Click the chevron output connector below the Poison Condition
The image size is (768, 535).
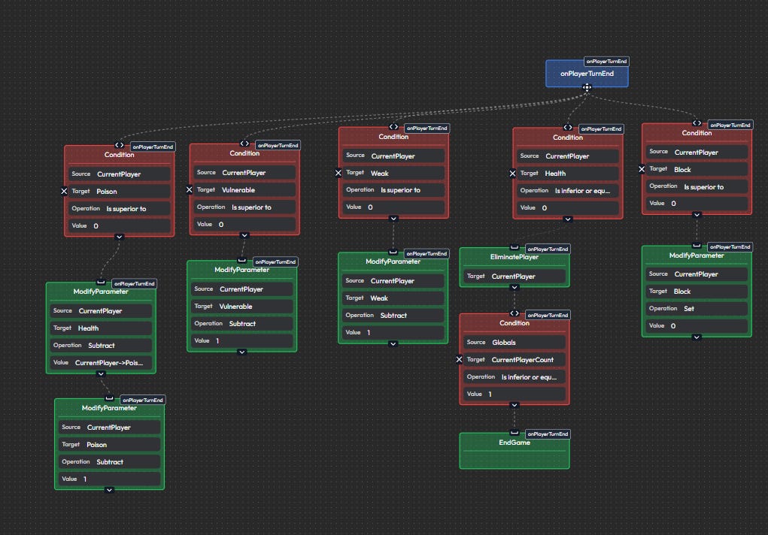pos(119,236)
